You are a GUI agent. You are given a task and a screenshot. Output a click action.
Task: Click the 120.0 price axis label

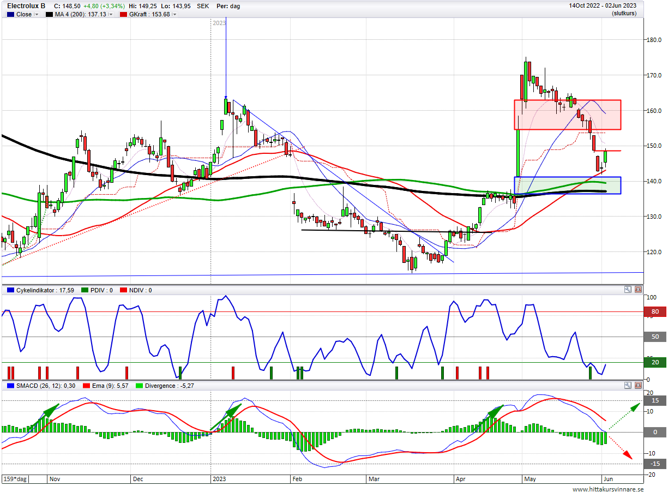point(654,252)
